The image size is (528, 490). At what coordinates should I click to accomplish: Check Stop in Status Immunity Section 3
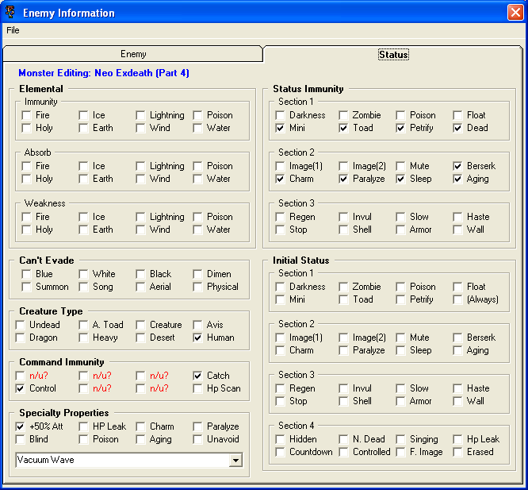280,230
